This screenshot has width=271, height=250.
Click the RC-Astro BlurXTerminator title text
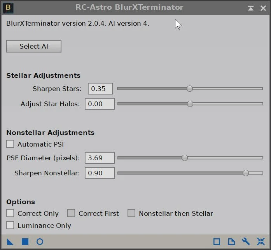(129, 7)
